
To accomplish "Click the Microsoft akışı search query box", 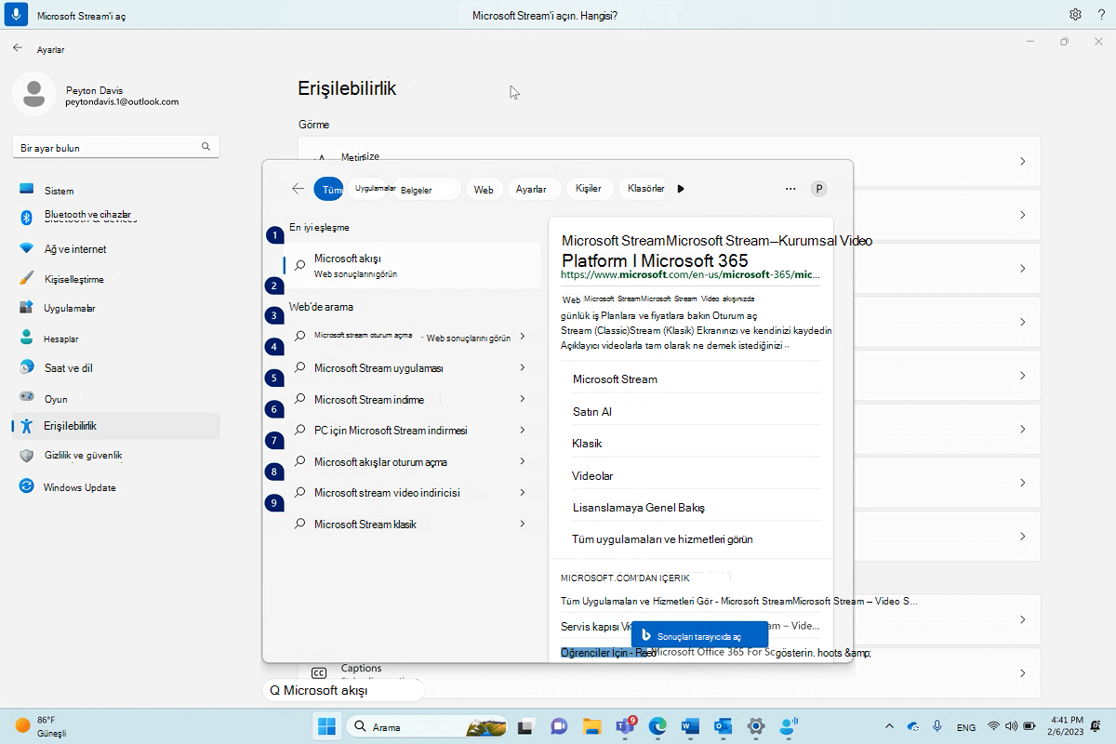I will point(343,691).
